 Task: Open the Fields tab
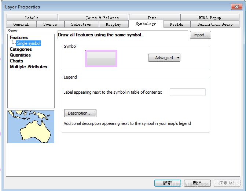click(177, 24)
